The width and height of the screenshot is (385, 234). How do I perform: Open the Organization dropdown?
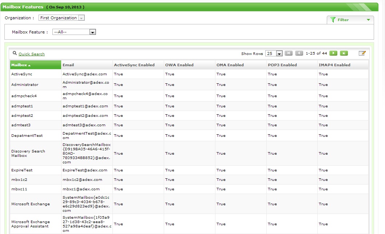point(61,18)
